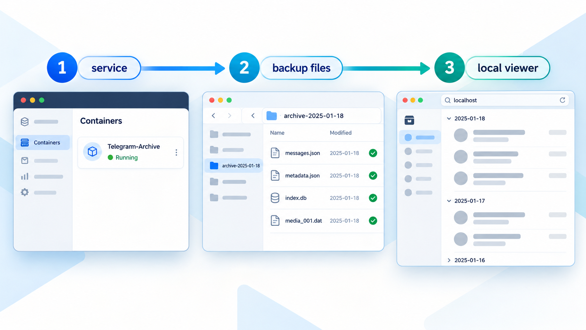Image resolution: width=586 pixels, height=330 pixels.
Task: Reload the localhost page with the refresh icon
Action: coord(563,100)
